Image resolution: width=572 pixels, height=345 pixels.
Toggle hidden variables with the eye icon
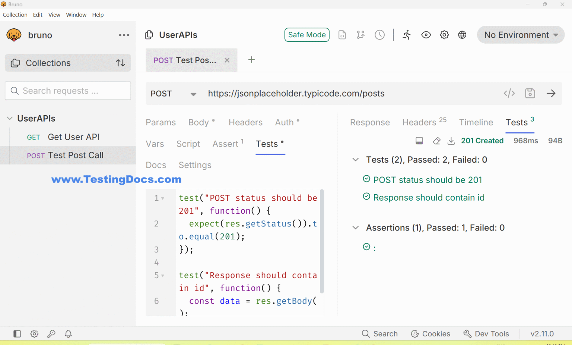(426, 35)
